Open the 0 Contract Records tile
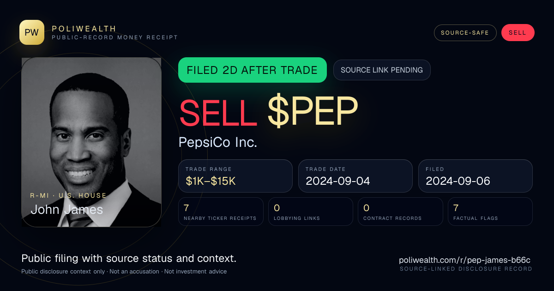Image resolution: width=554 pixels, height=291 pixels. (x=400, y=212)
